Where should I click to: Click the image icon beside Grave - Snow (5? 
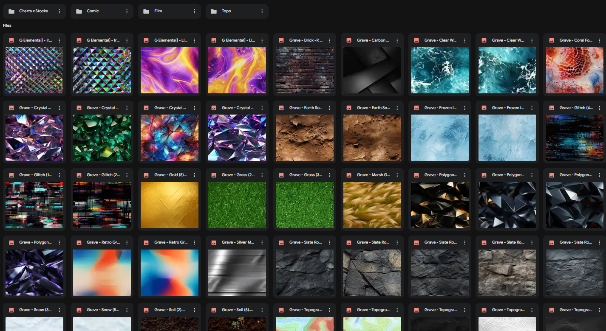79,310
